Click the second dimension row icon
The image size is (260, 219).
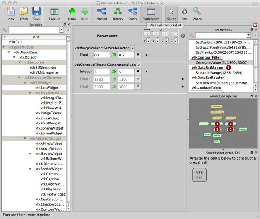click(x=155, y=33)
